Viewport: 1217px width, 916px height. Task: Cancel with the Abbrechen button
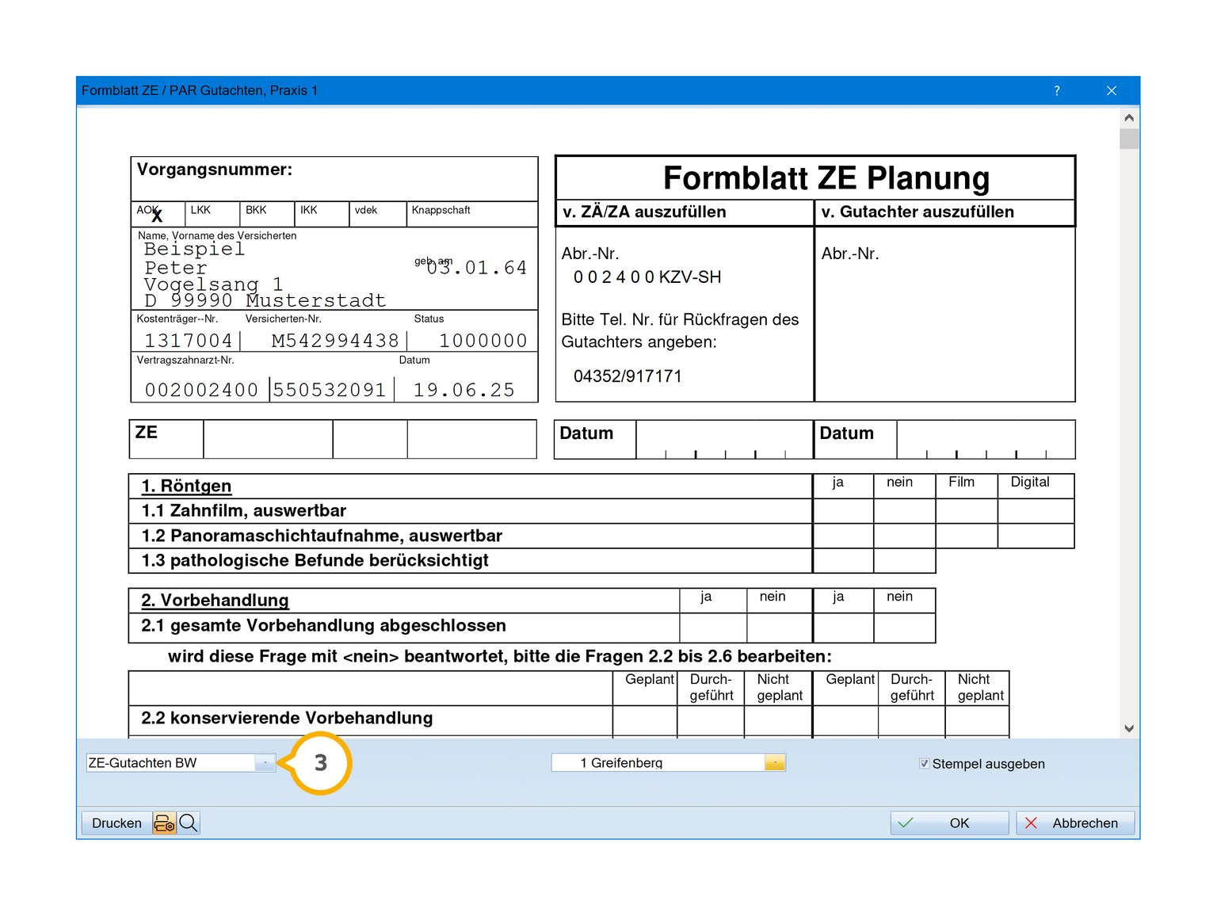click(1075, 823)
